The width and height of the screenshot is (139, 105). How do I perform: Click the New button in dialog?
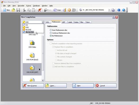coord(83,86)
